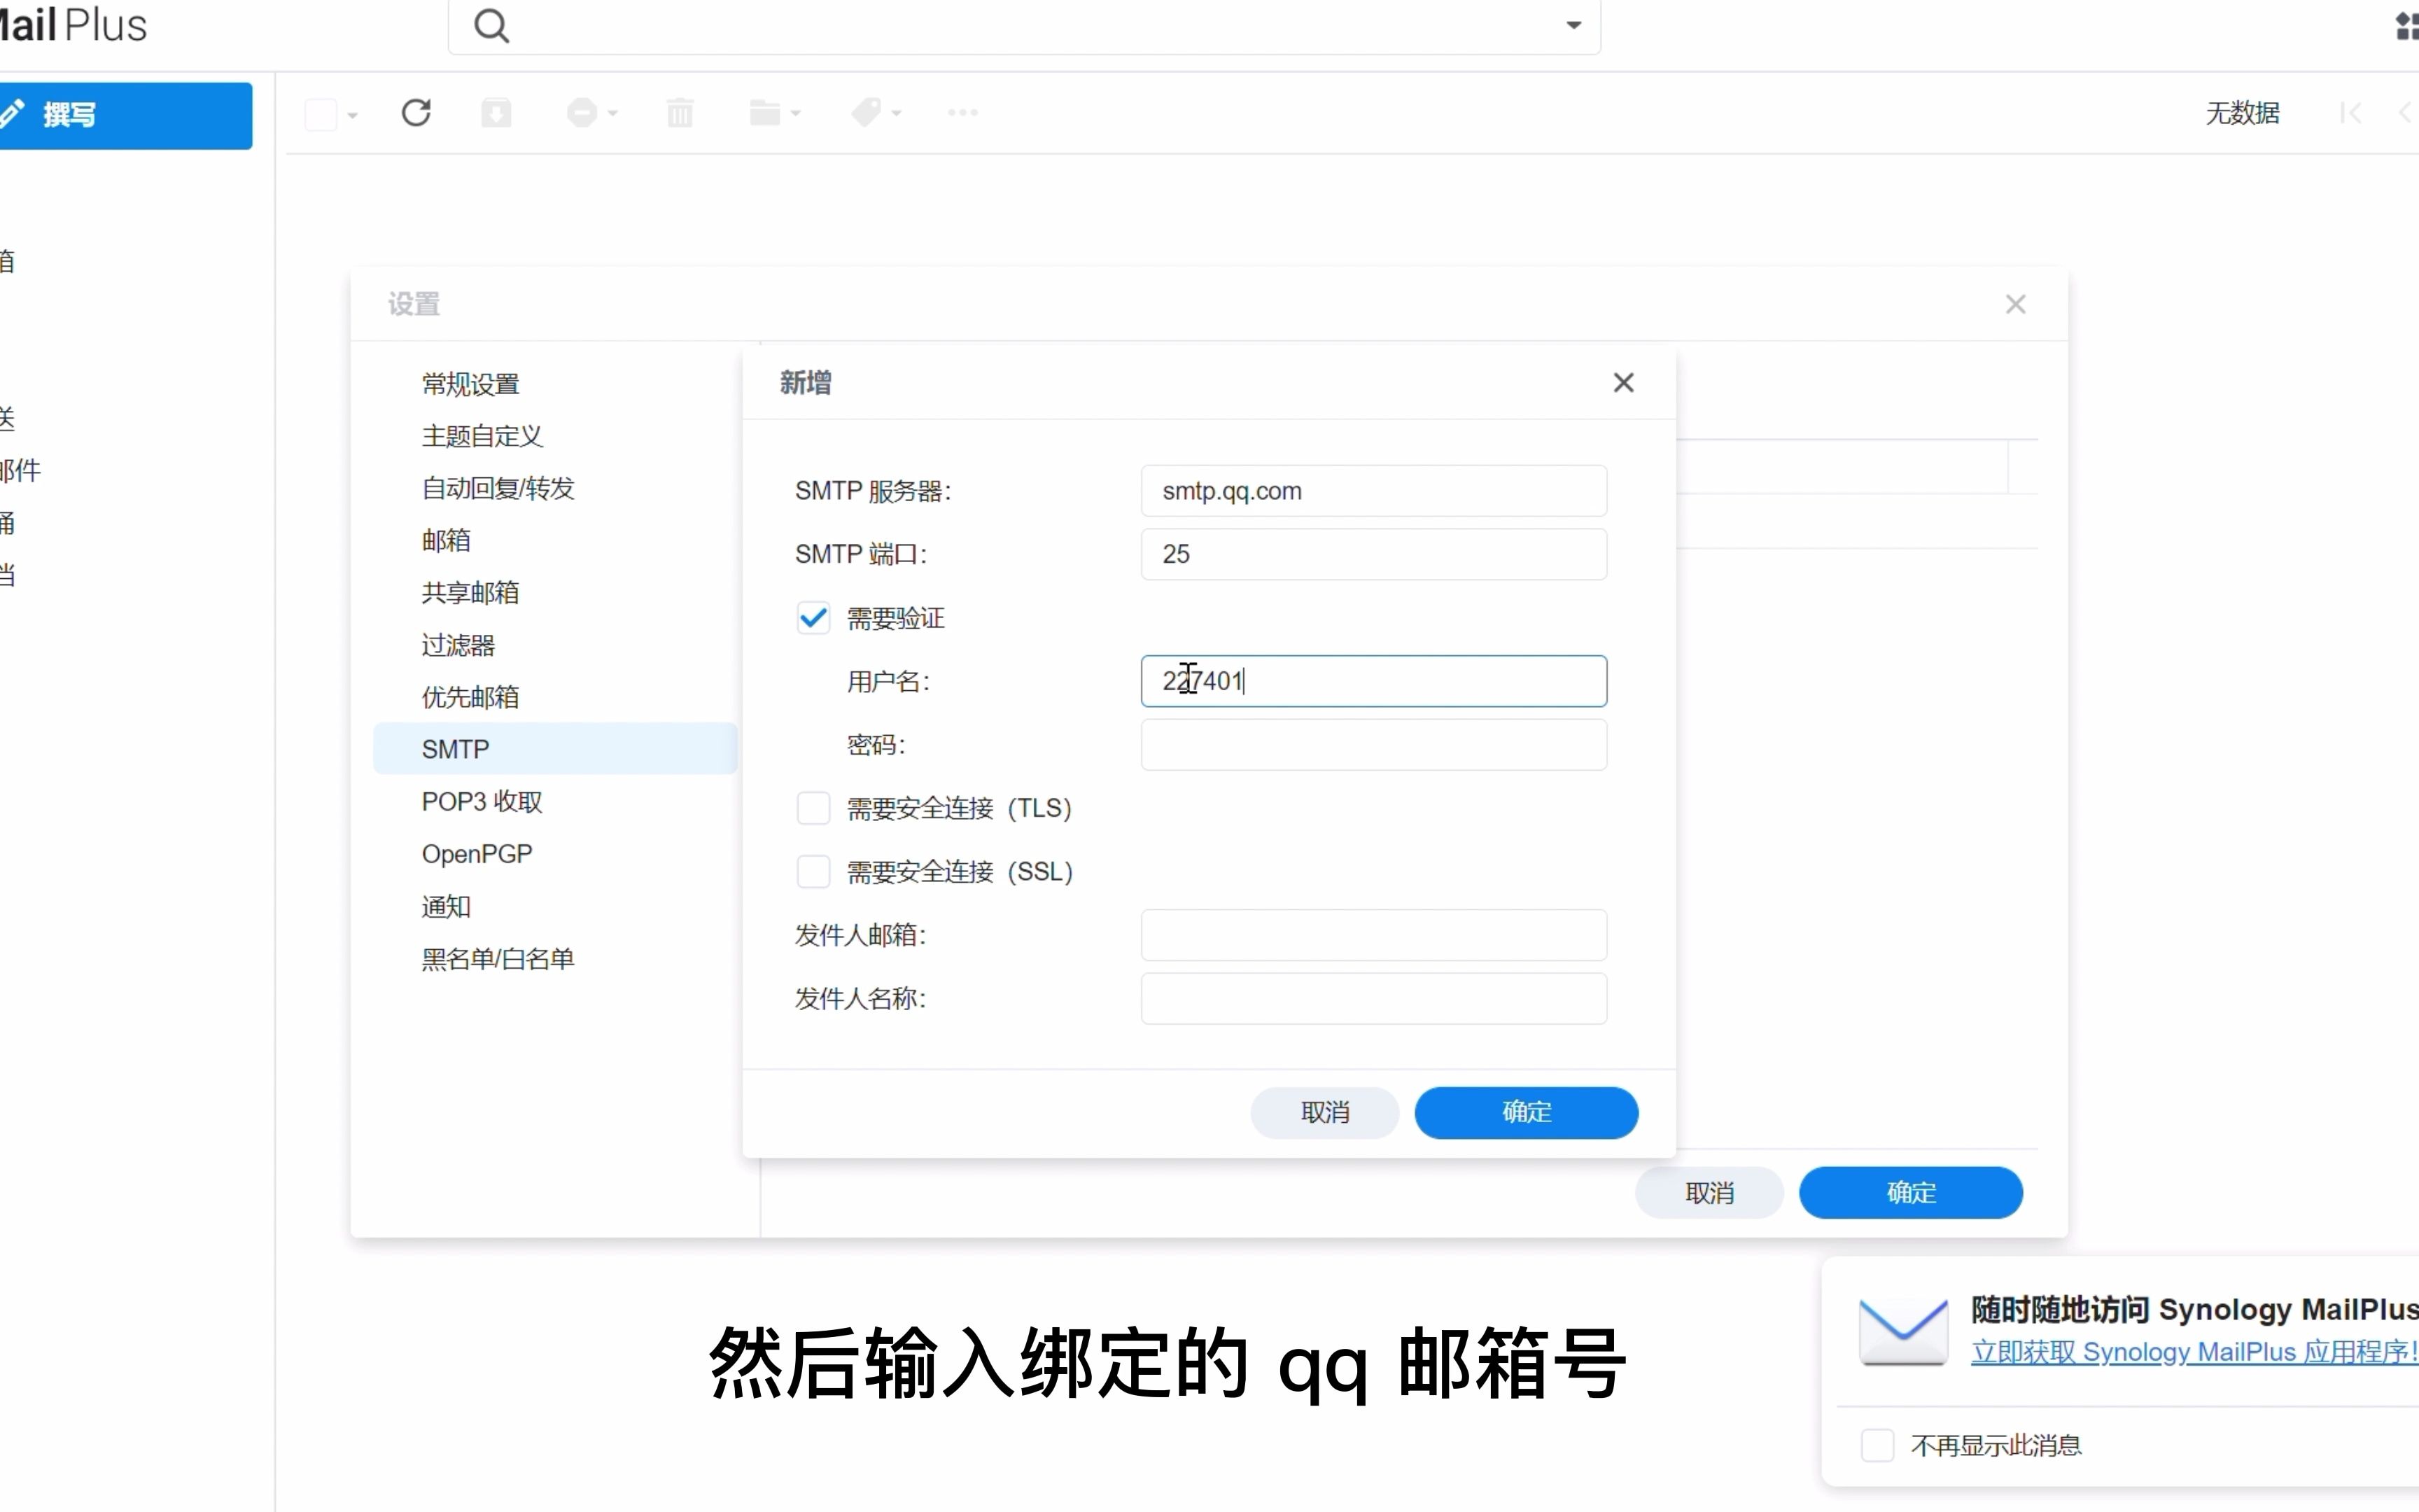Click 取消 in the 新增 dialog
This screenshot has height=1512, width=2419.
(1324, 1112)
